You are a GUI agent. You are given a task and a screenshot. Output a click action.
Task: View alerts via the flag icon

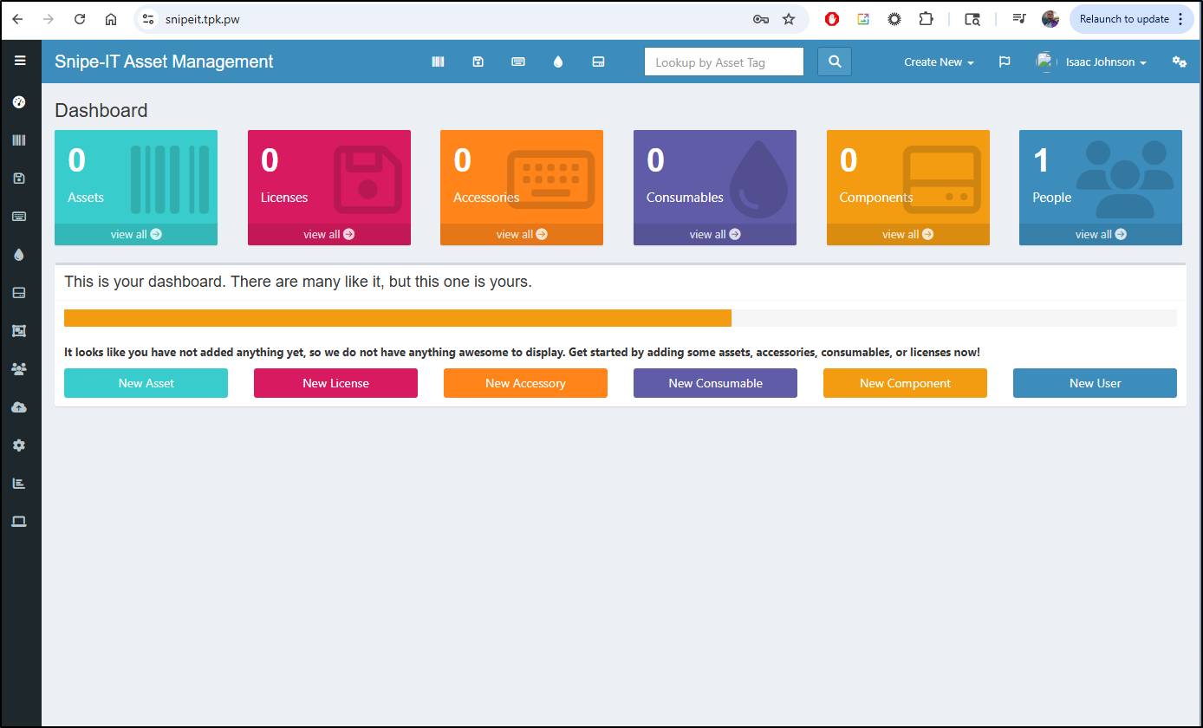pyautogui.click(x=1005, y=62)
